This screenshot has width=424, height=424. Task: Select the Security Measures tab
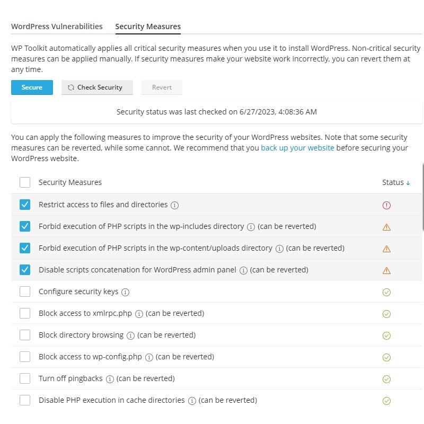click(x=148, y=26)
